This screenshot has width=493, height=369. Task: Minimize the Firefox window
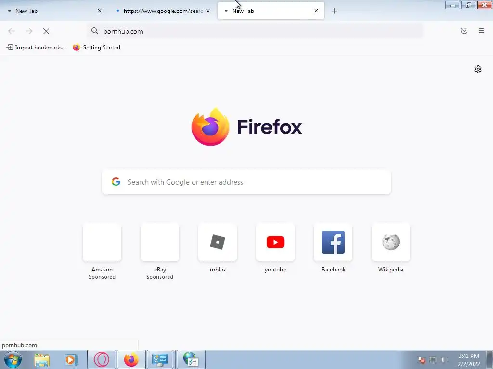pyautogui.click(x=453, y=5)
